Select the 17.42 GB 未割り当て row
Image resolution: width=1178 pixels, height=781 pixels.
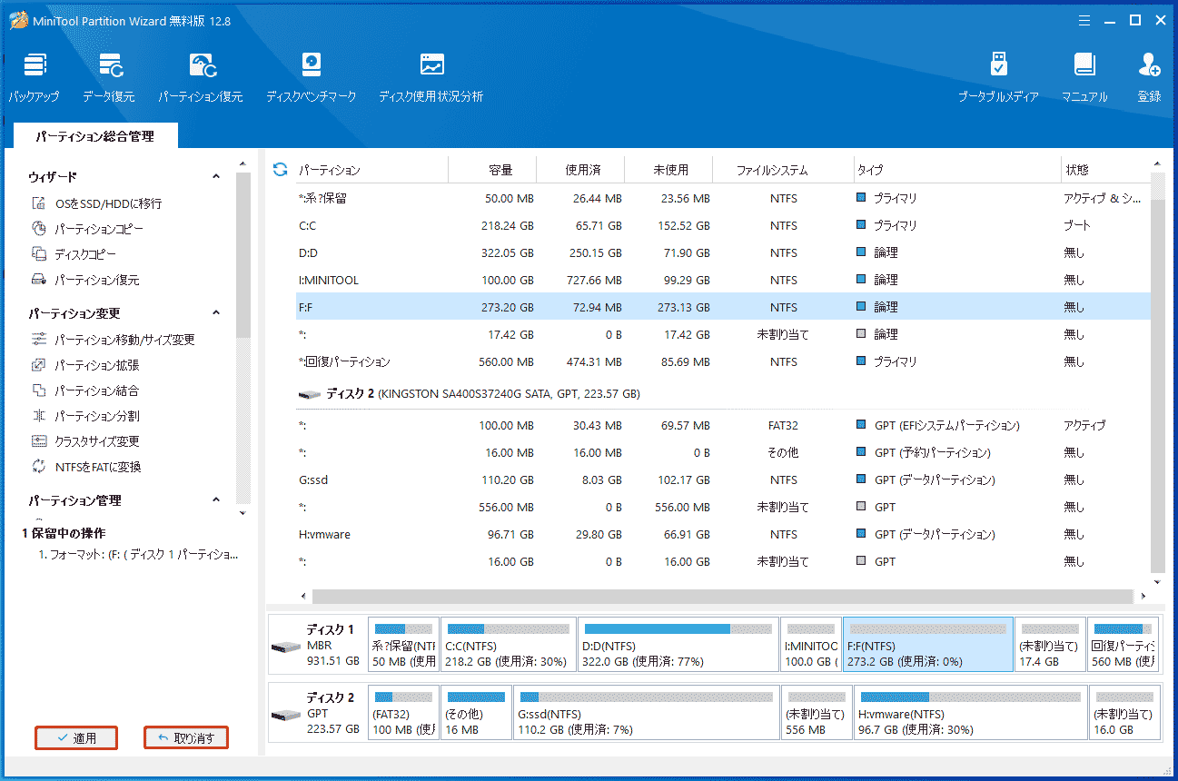point(723,334)
